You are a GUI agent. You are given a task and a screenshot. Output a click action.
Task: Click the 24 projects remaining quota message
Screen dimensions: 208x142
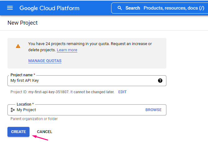coord(90,47)
